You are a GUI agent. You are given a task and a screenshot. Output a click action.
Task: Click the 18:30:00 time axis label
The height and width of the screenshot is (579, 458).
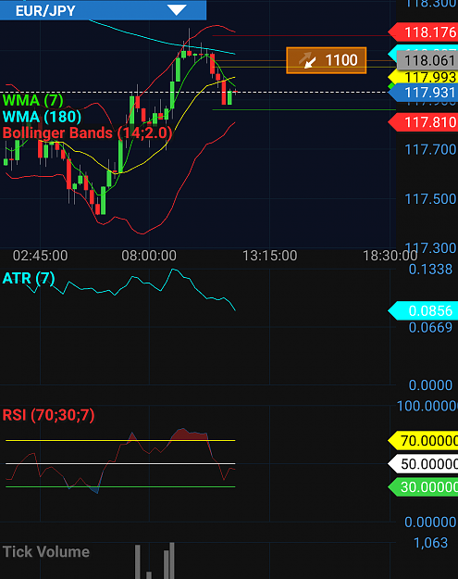[x=390, y=256]
